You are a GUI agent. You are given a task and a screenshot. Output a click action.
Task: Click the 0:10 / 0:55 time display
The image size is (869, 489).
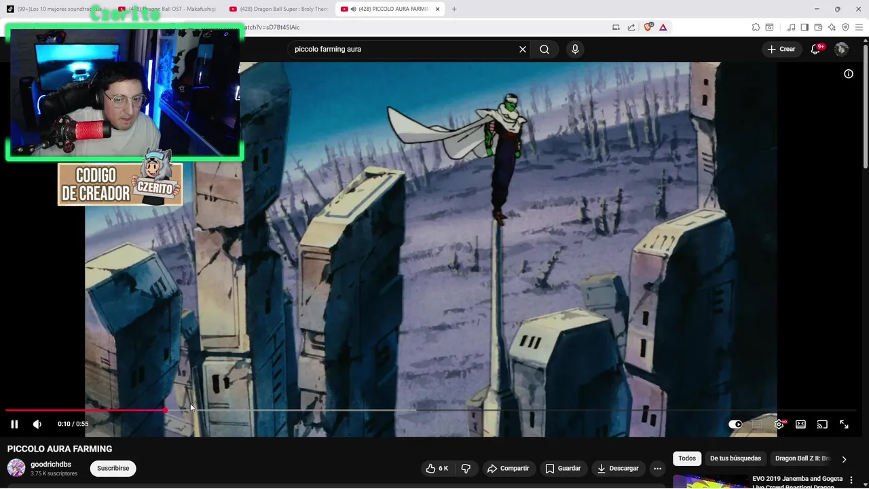pyautogui.click(x=73, y=424)
